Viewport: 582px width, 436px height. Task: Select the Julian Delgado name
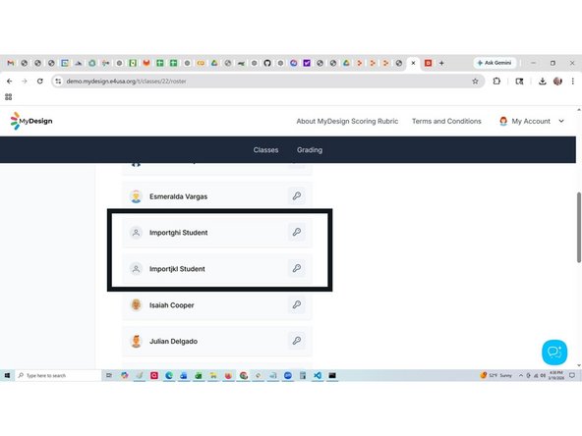(x=173, y=341)
